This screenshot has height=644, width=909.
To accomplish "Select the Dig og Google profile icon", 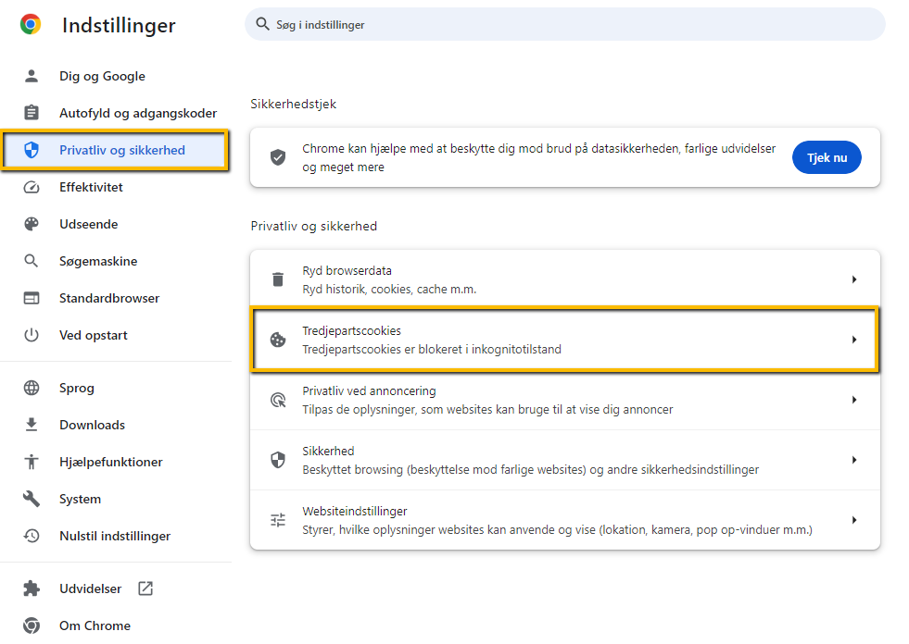I will coord(32,76).
